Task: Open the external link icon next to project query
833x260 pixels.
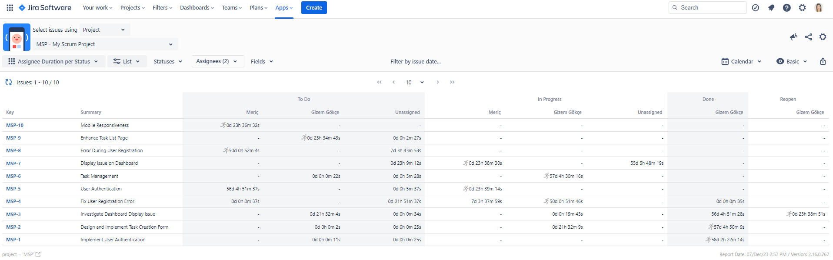Action: tap(38, 254)
